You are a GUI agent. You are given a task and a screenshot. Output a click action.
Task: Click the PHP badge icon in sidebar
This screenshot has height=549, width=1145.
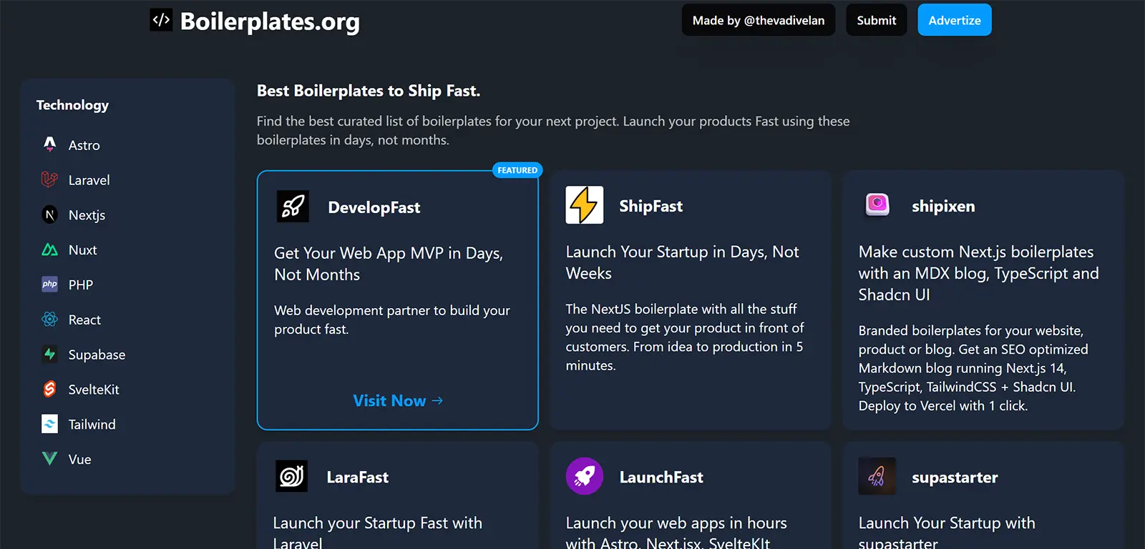coord(49,285)
